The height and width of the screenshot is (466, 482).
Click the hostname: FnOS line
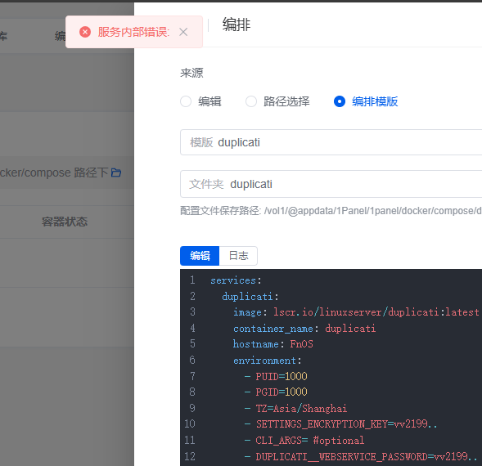[x=273, y=344]
